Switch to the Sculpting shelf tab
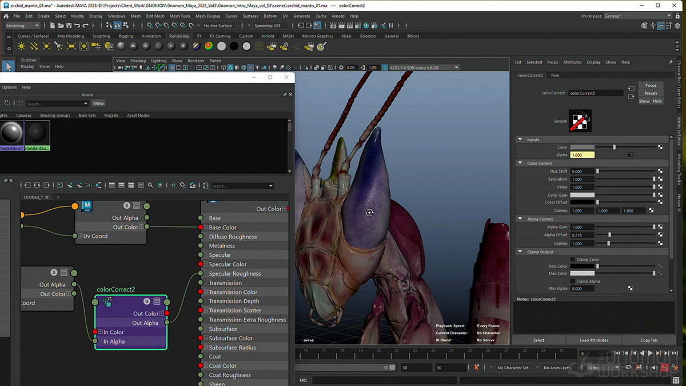Viewport: 686px width, 386px height. coord(101,36)
